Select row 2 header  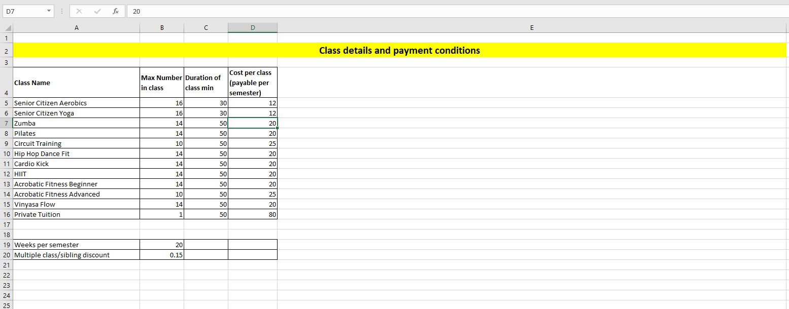(x=6, y=51)
